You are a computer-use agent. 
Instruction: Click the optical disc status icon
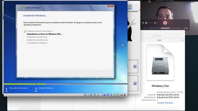point(88,95)
